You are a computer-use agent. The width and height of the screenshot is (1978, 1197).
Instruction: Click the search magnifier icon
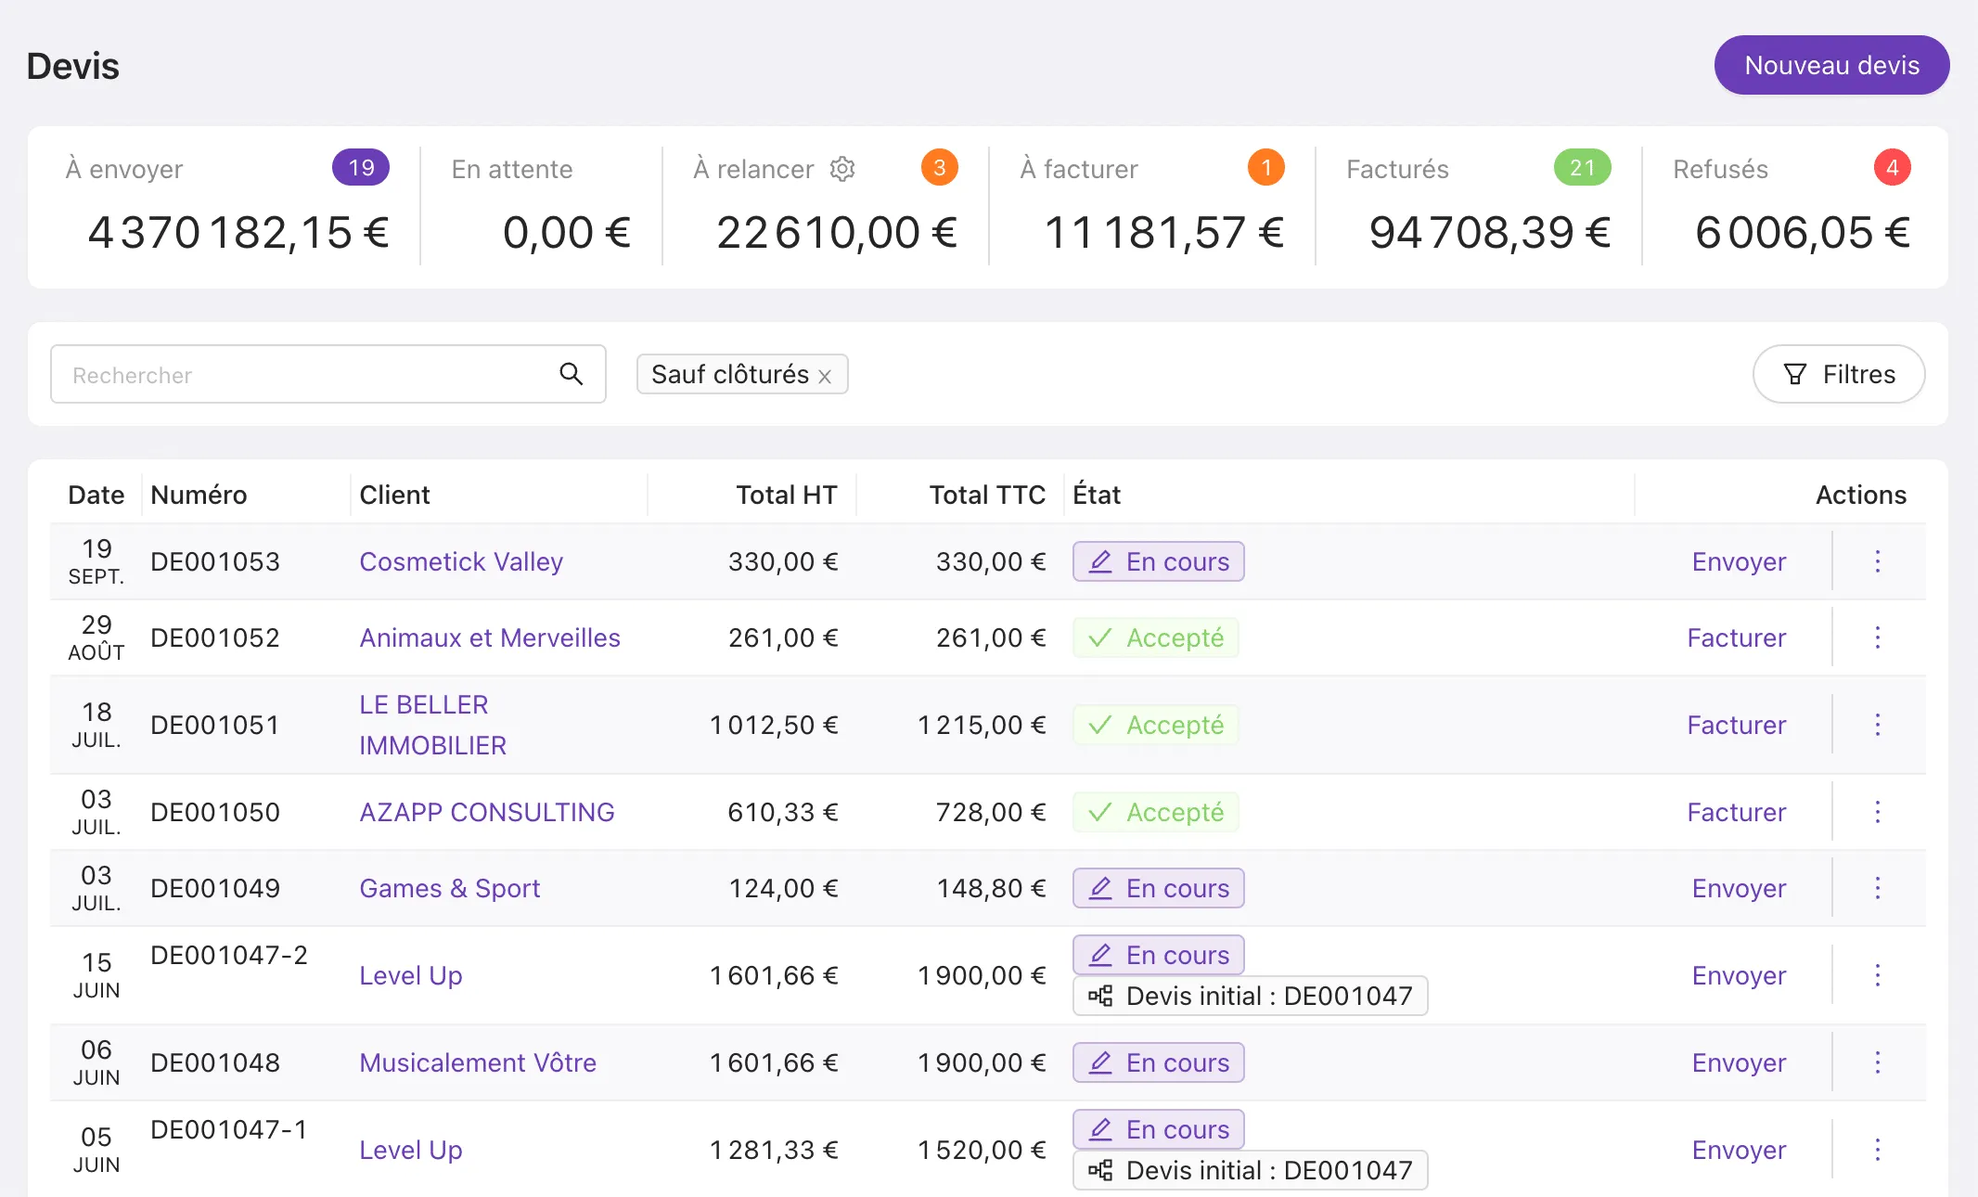[x=572, y=374]
